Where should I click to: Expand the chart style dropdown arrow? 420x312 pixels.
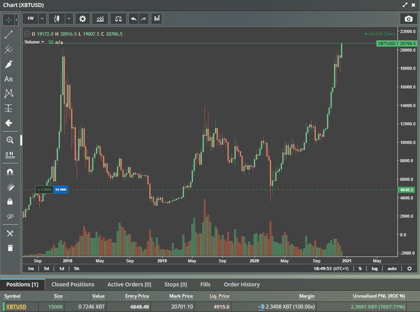coord(69,19)
